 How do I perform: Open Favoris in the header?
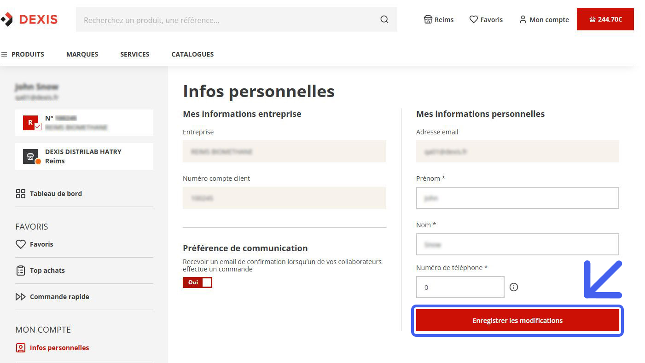(x=486, y=20)
